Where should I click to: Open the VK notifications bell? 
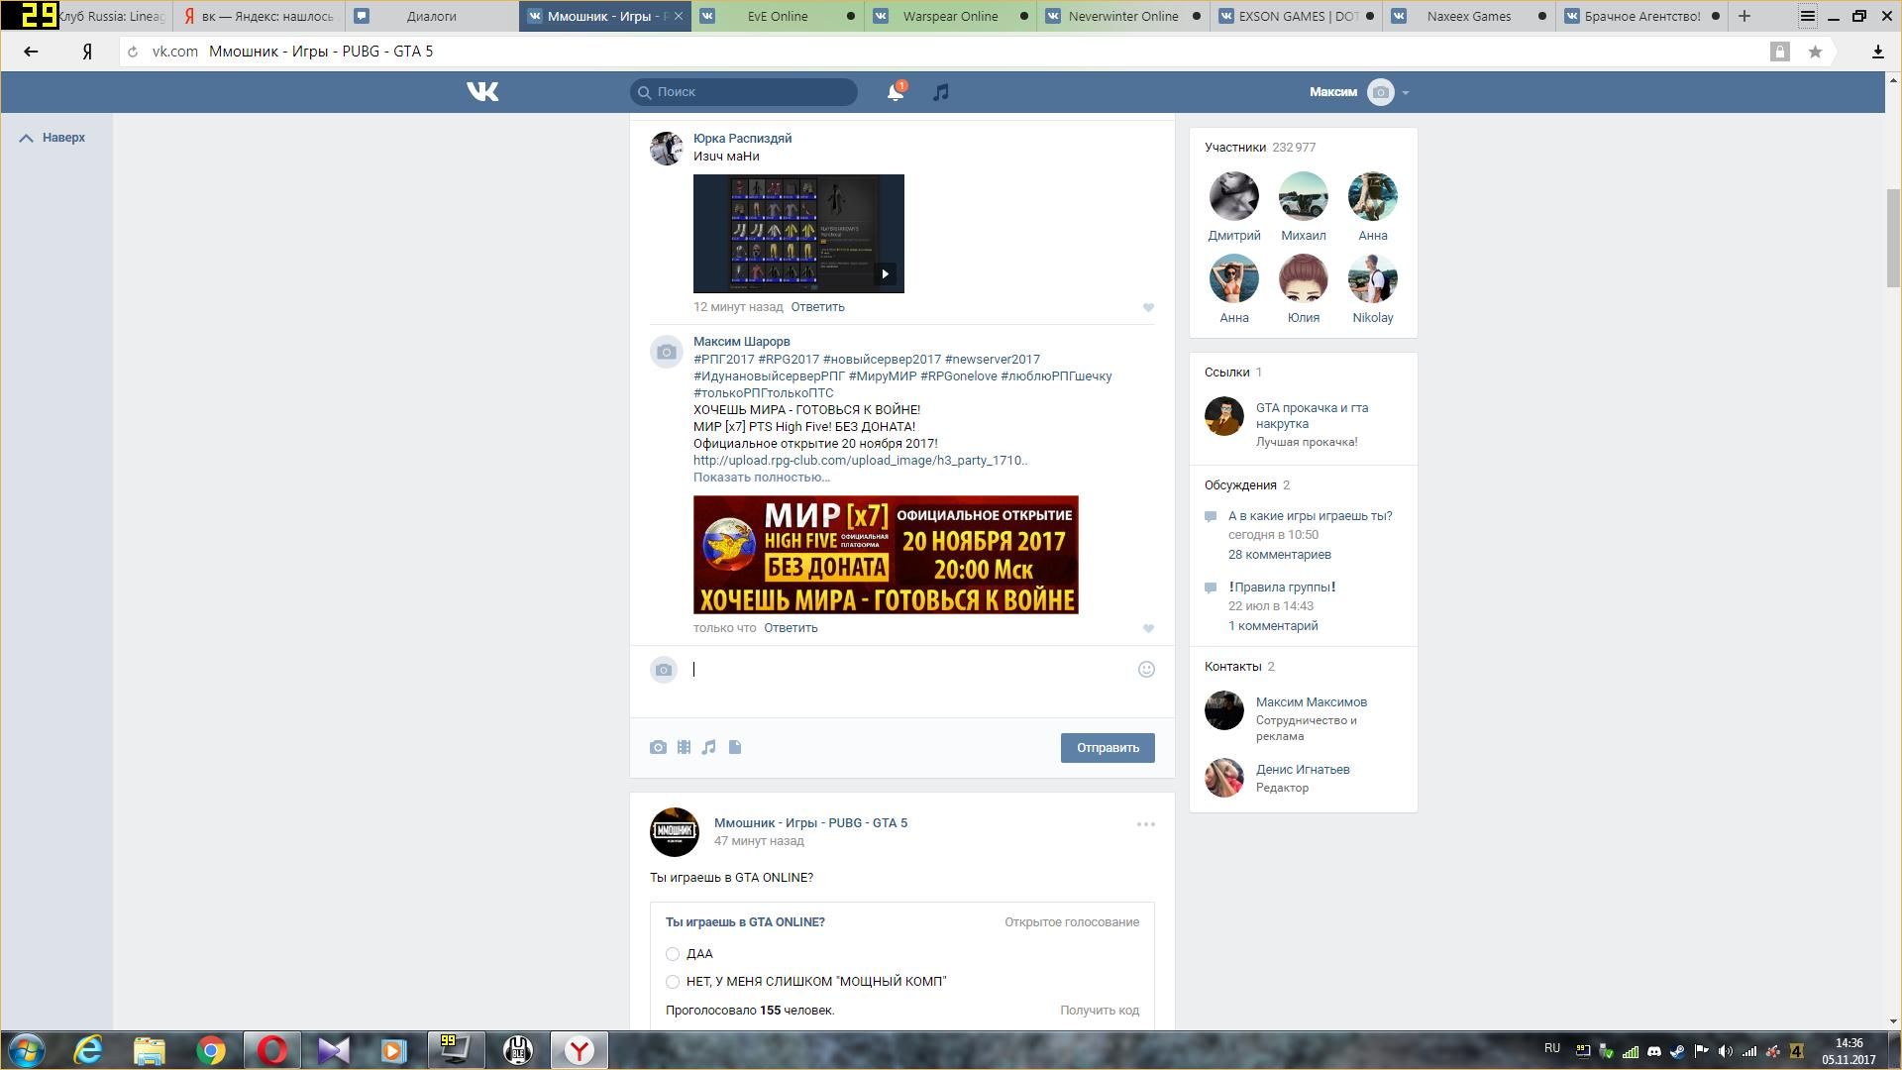[895, 92]
